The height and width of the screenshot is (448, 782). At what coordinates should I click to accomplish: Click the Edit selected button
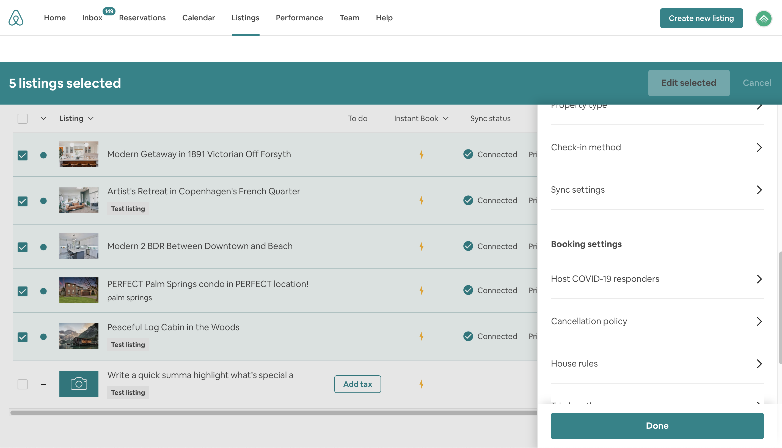click(x=689, y=83)
